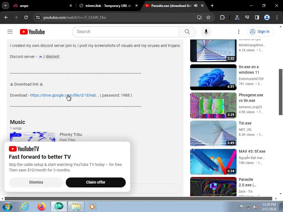Screen dimensions: 283x212
Task: Click the install app icon in address bar
Action: 199,17
